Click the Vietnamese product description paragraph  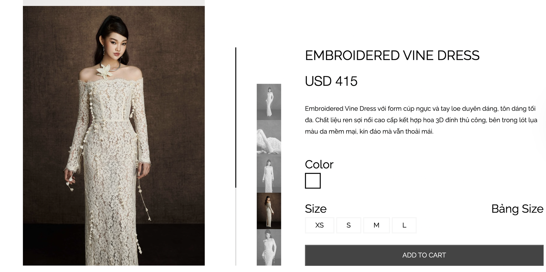pyautogui.click(x=421, y=120)
